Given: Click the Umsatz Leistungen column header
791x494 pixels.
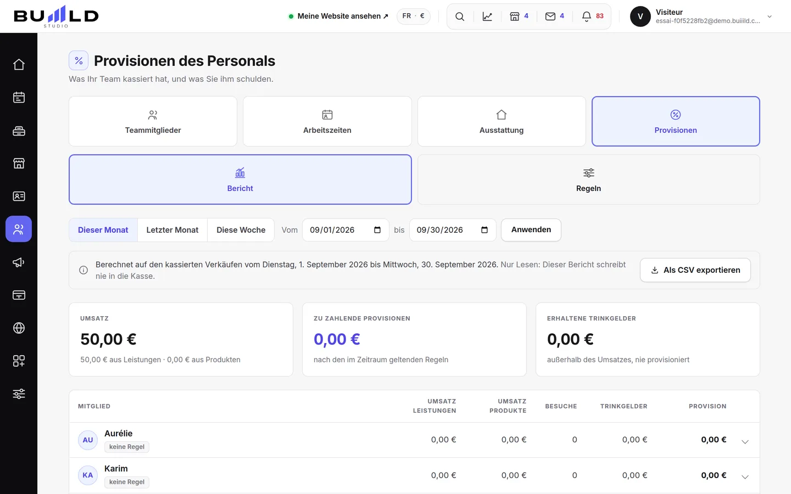Looking at the screenshot, I should tap(435, 406).
